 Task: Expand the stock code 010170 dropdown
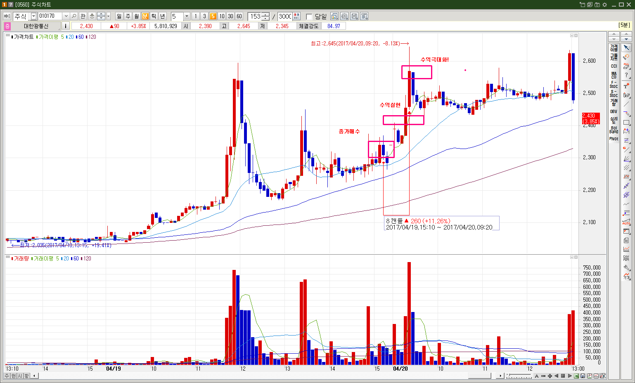[x=66, y=16]
